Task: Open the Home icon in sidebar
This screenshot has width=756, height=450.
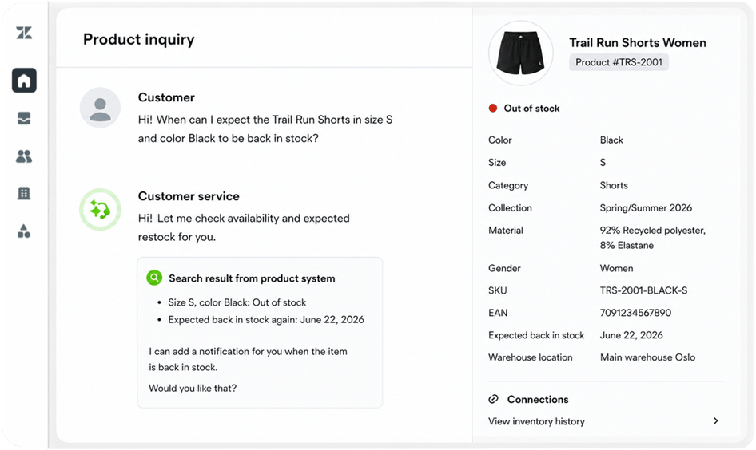Action: (x=24, y=80)
